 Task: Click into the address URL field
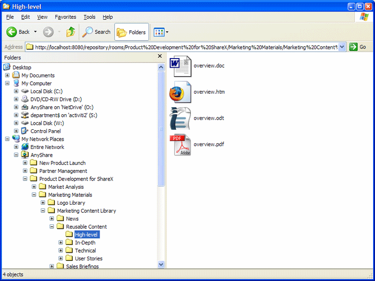pos(186,47)
